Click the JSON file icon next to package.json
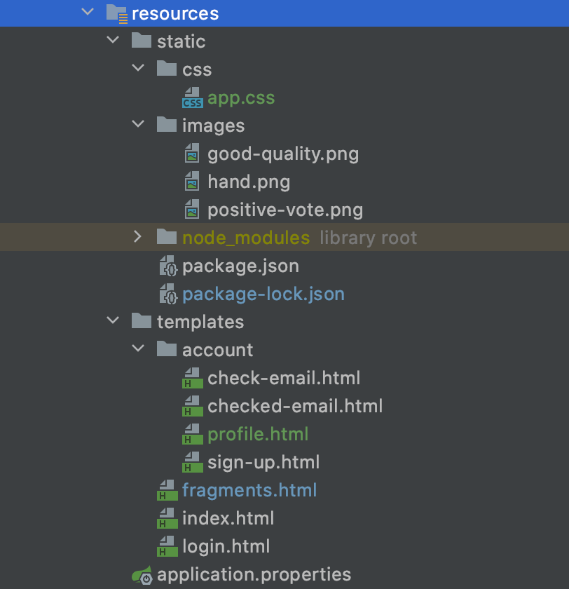This screenshot has width=569, height=589. pyautogui.click(x=167, y=266)
